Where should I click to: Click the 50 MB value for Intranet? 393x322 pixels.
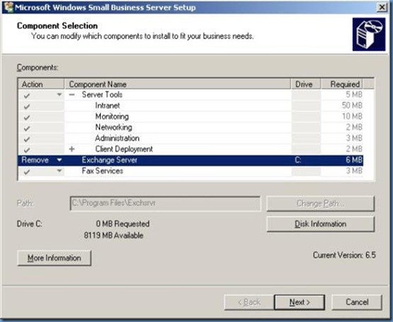(352, 105)
